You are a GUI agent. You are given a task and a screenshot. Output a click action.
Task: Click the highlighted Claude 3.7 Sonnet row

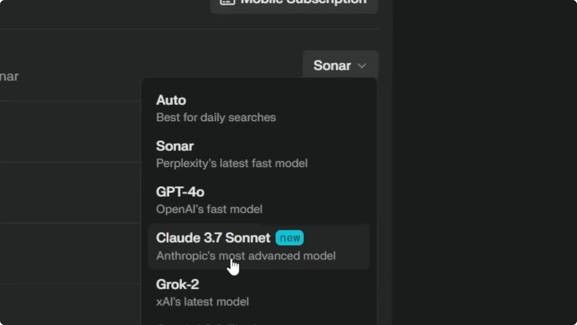[x=258, y=246]
